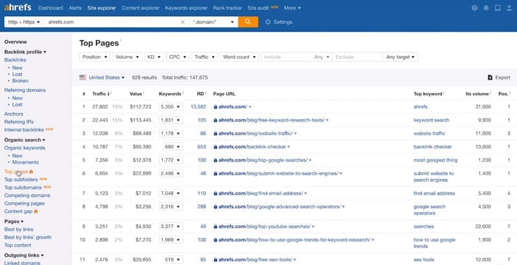Viewport: 517px width, 265px height.
Task: Open Settings with the gear icon
Action: tap(279, 22)
